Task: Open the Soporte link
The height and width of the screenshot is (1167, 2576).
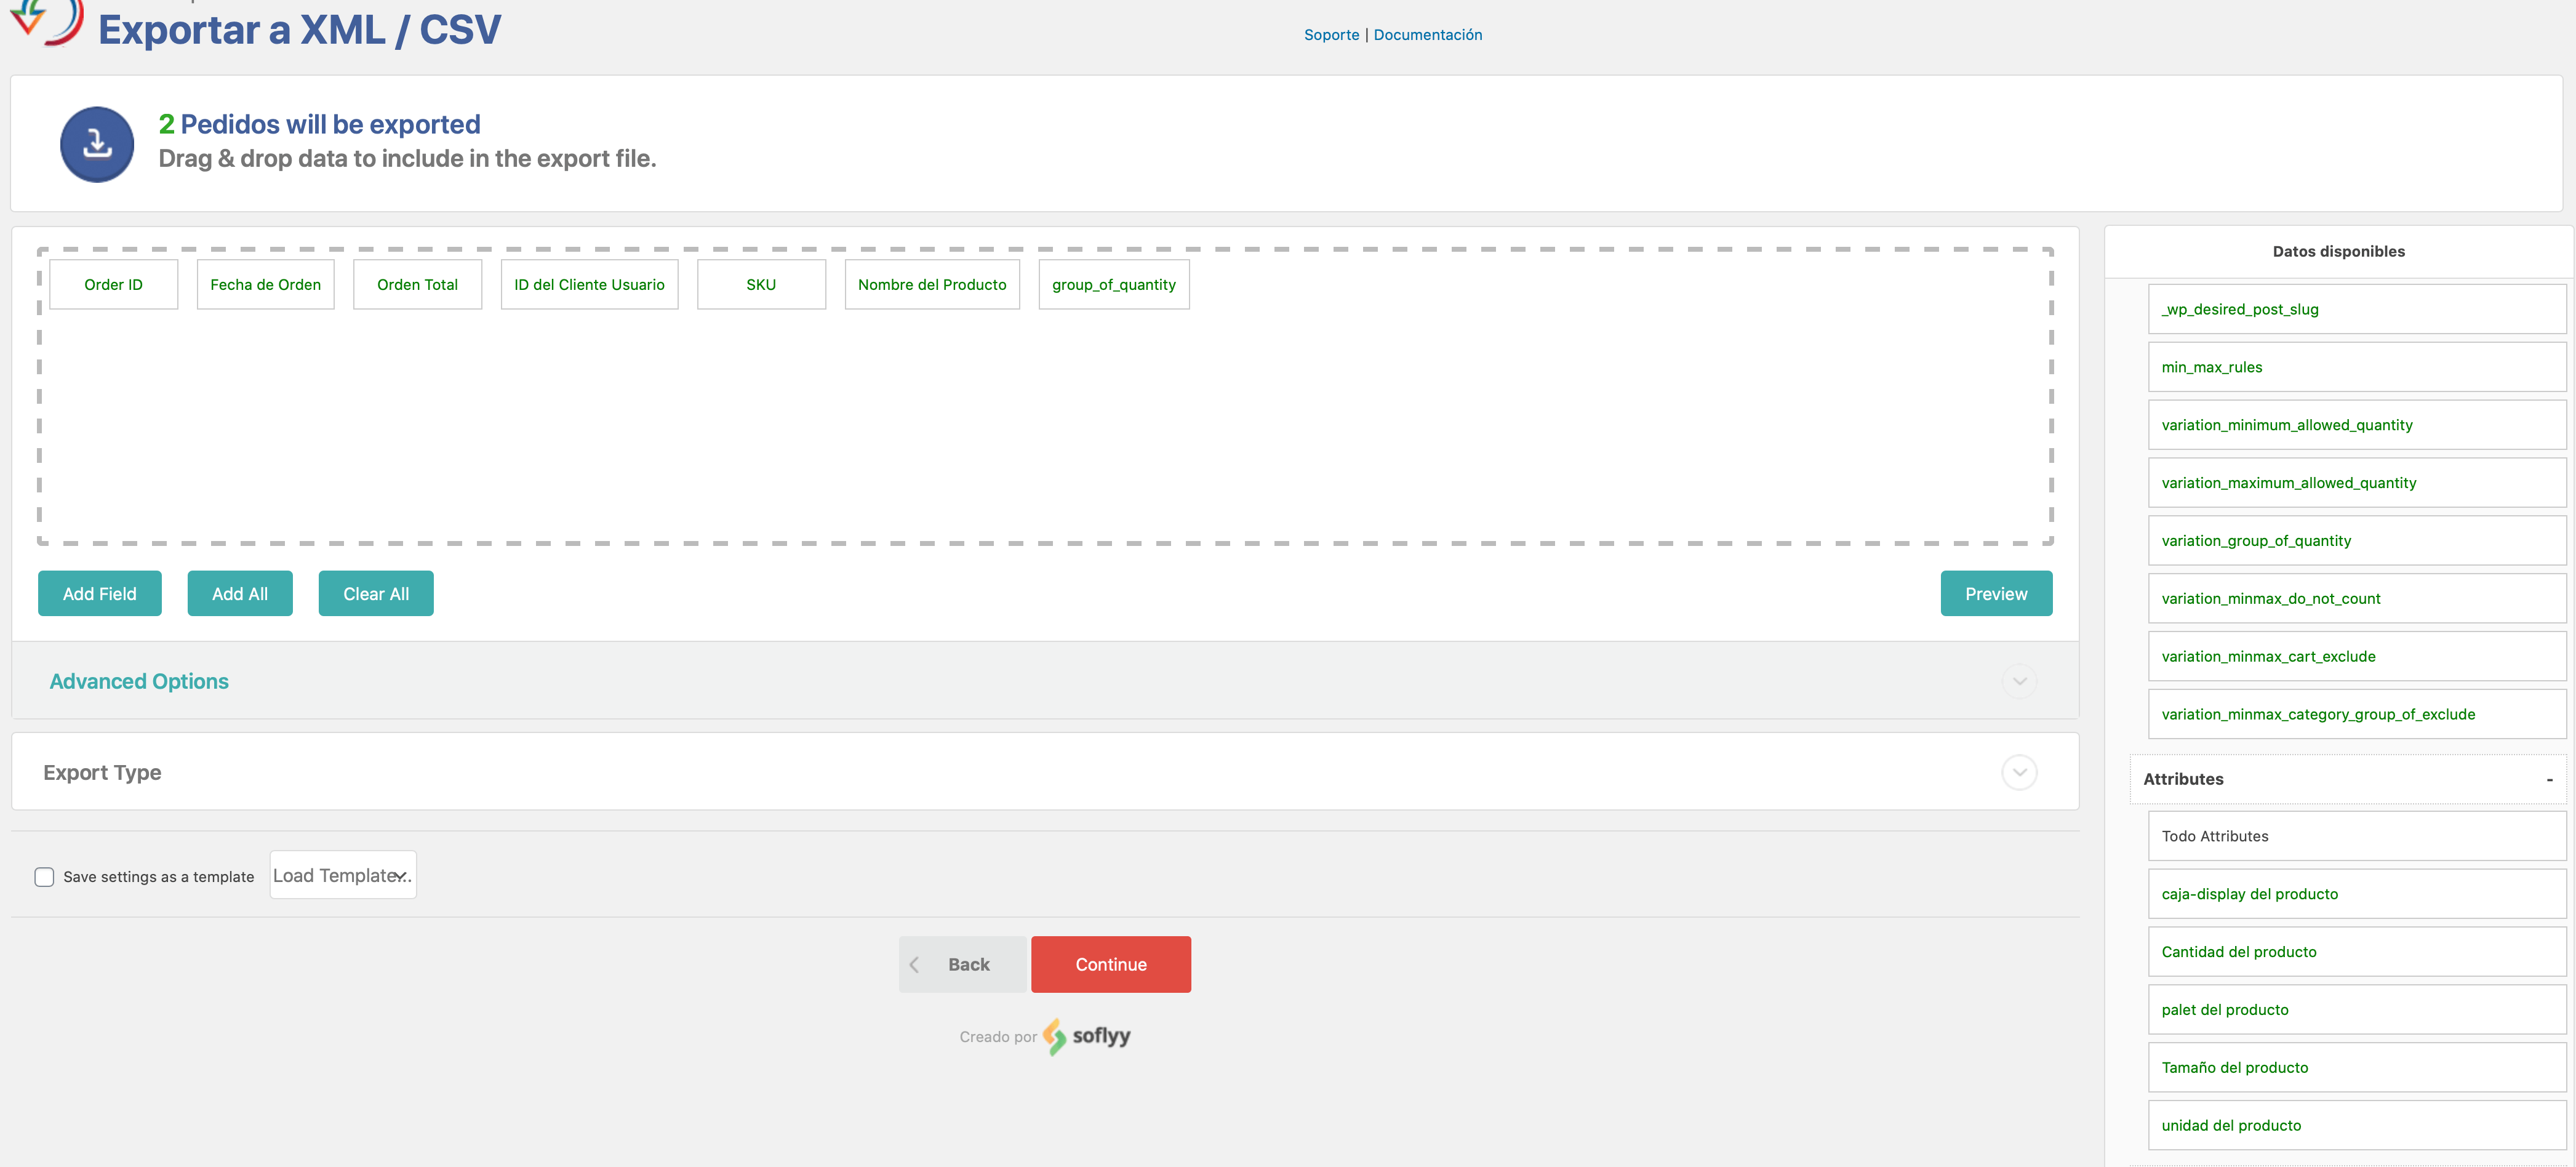Action: point(1331,35)
